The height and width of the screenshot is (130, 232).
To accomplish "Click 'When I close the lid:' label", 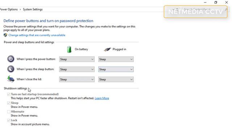I will point(29,79).
